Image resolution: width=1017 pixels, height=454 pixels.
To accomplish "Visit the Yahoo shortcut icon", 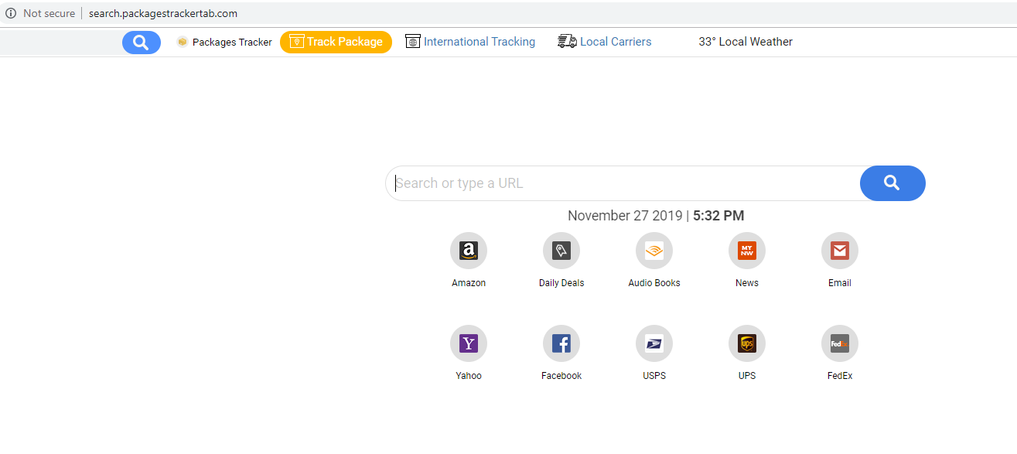I will click(x=469, y=343).
